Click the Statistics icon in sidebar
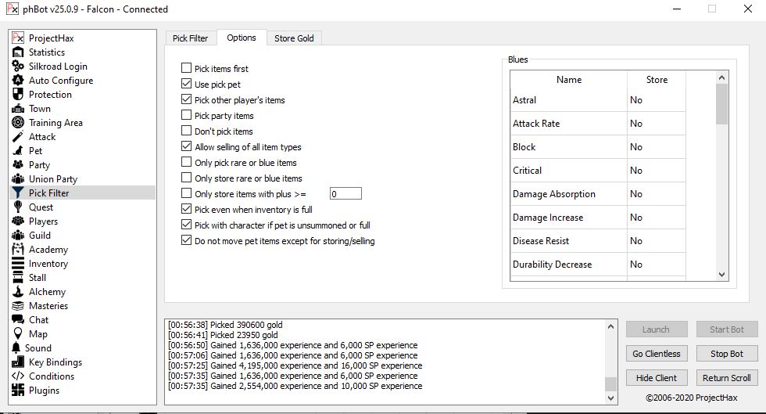This screenshot has width=766, height=414. pos(18,52)
